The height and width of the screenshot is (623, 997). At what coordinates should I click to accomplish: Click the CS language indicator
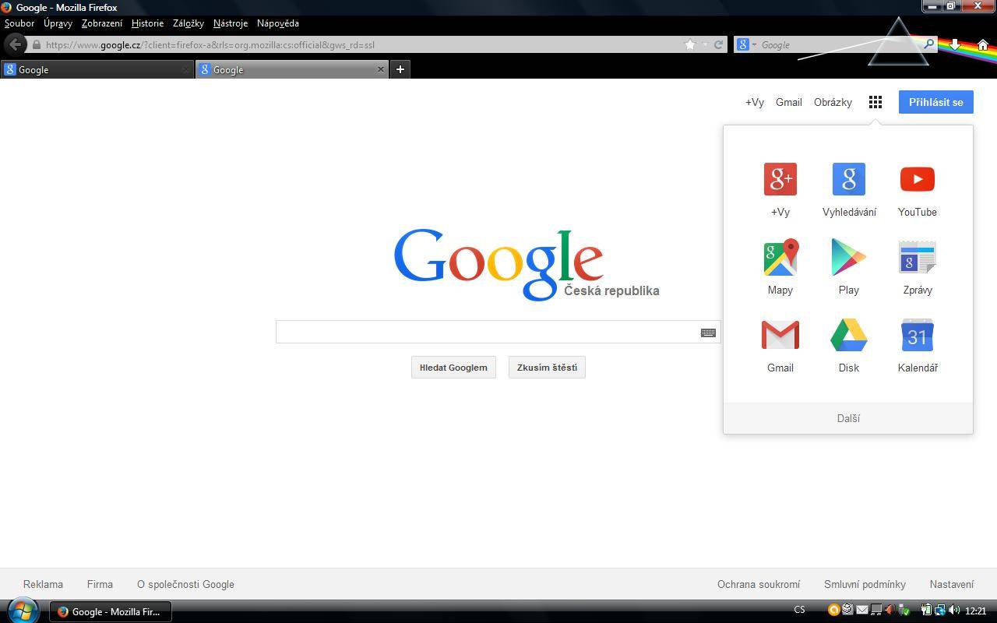click(x=799, y=610)
